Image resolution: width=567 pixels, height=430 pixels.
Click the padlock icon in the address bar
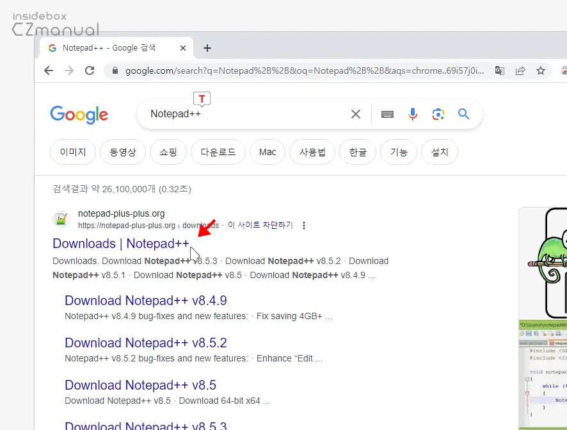[115, 70]
